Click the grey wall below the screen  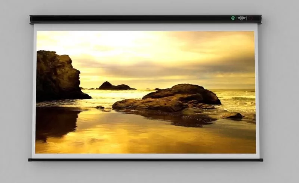click(x=149, y=172)
